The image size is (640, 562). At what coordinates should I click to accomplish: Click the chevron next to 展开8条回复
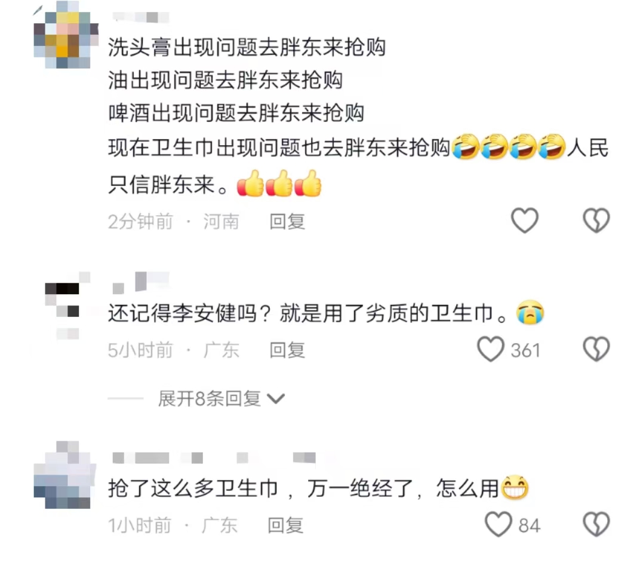(x=276, y=399)
